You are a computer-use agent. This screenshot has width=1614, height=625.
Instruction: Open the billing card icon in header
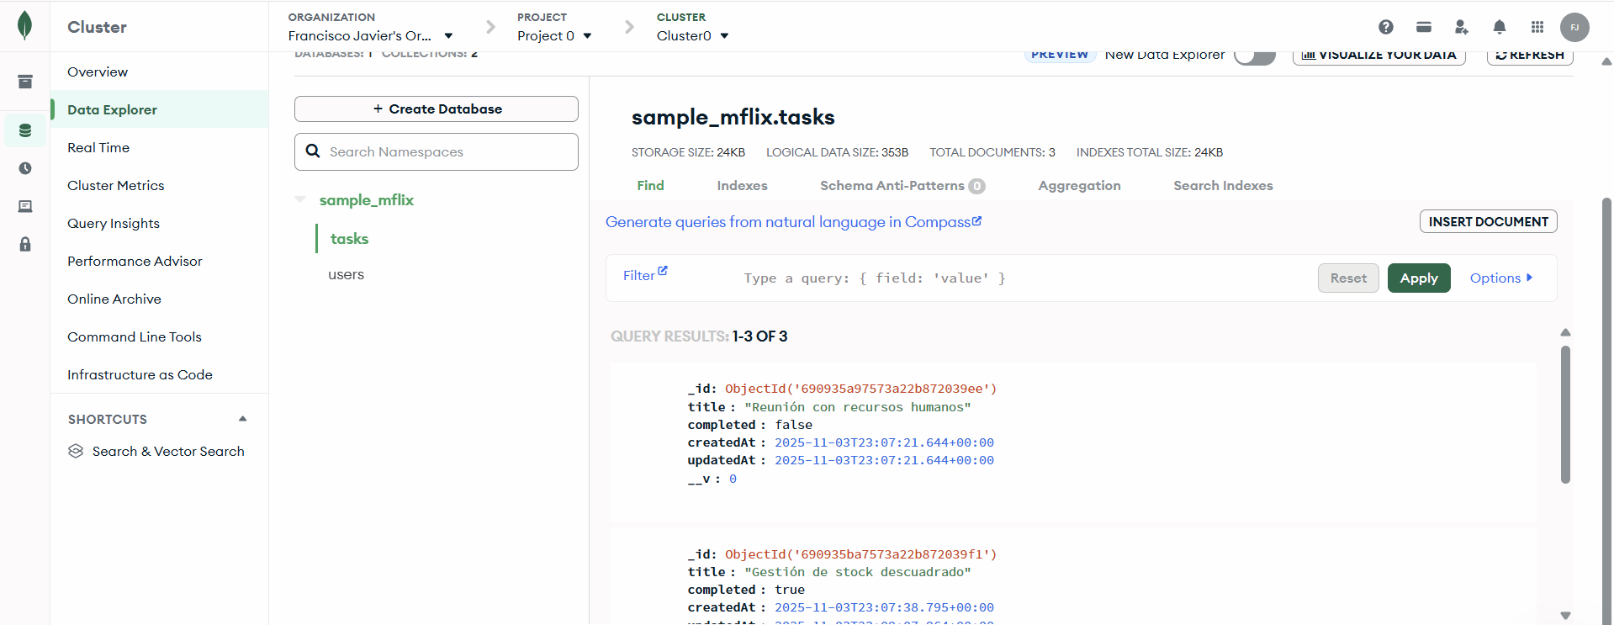pos(1424,27)
